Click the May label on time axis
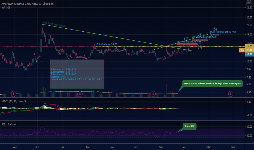 pyautogui.click(x=14, y=147)
